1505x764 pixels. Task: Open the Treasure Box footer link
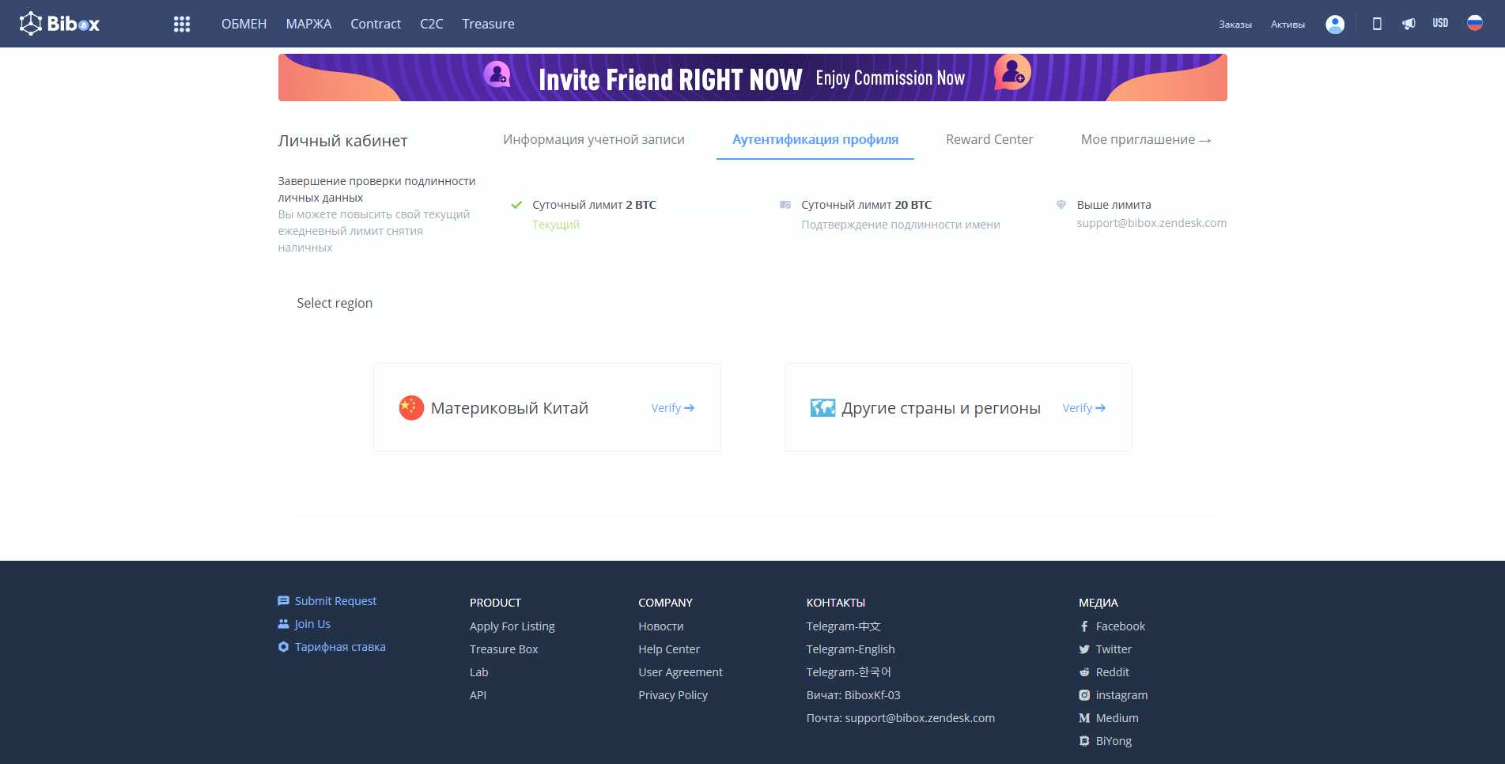coord(504,649)
